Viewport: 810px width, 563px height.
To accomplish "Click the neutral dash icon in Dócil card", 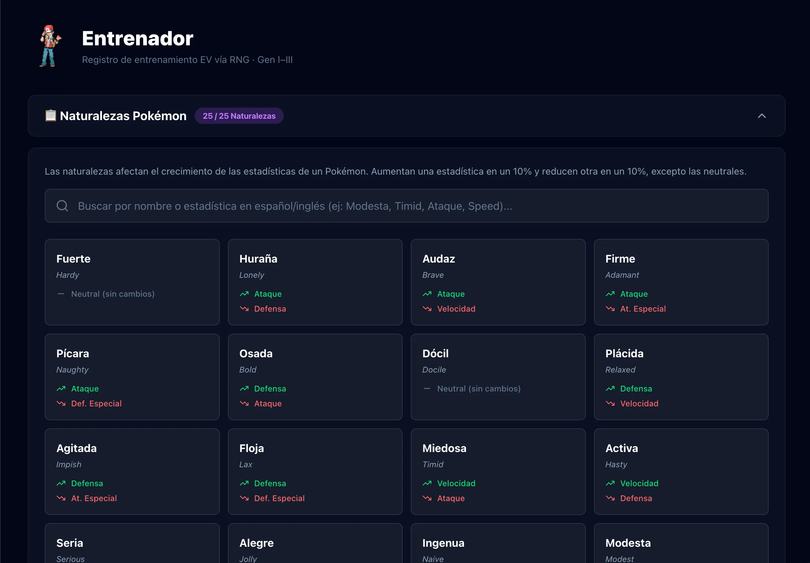I will (x=427, y=388).
